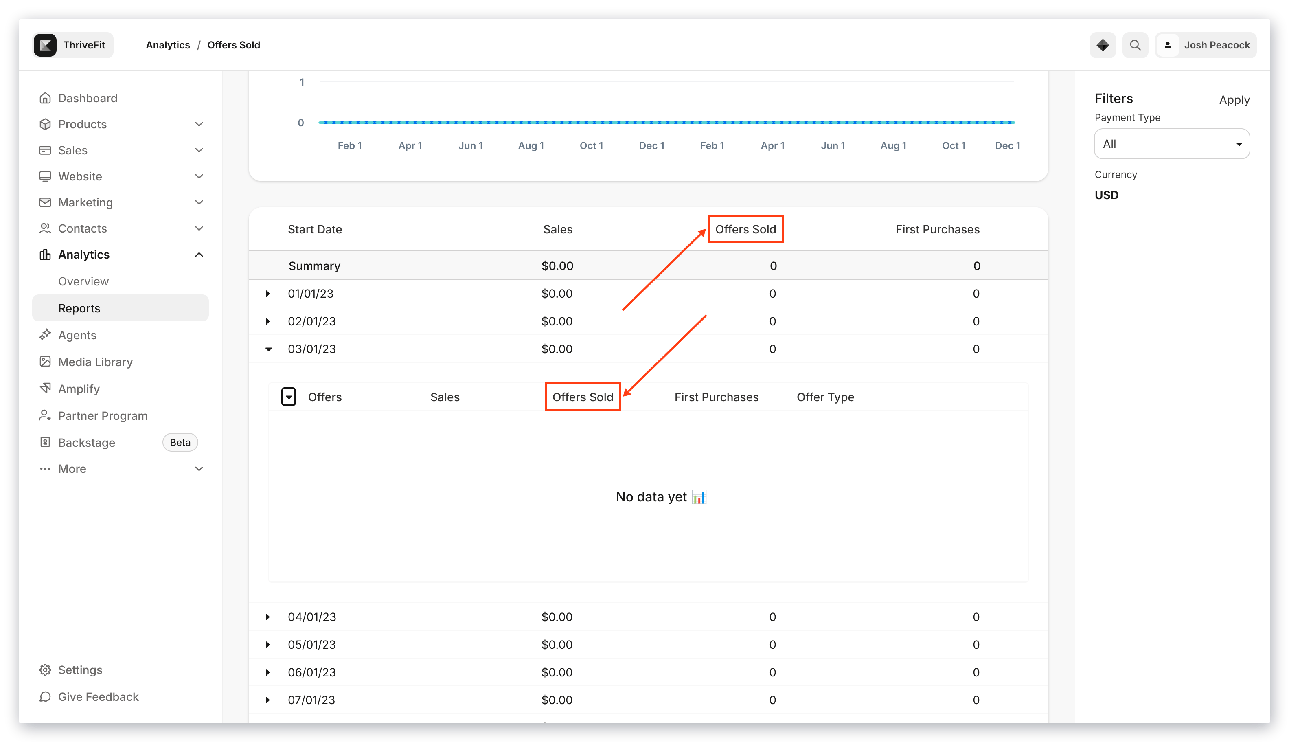Viewport: 1289px width, 742px height.
Task: Click the Media Library image icon
Action: 45,361
